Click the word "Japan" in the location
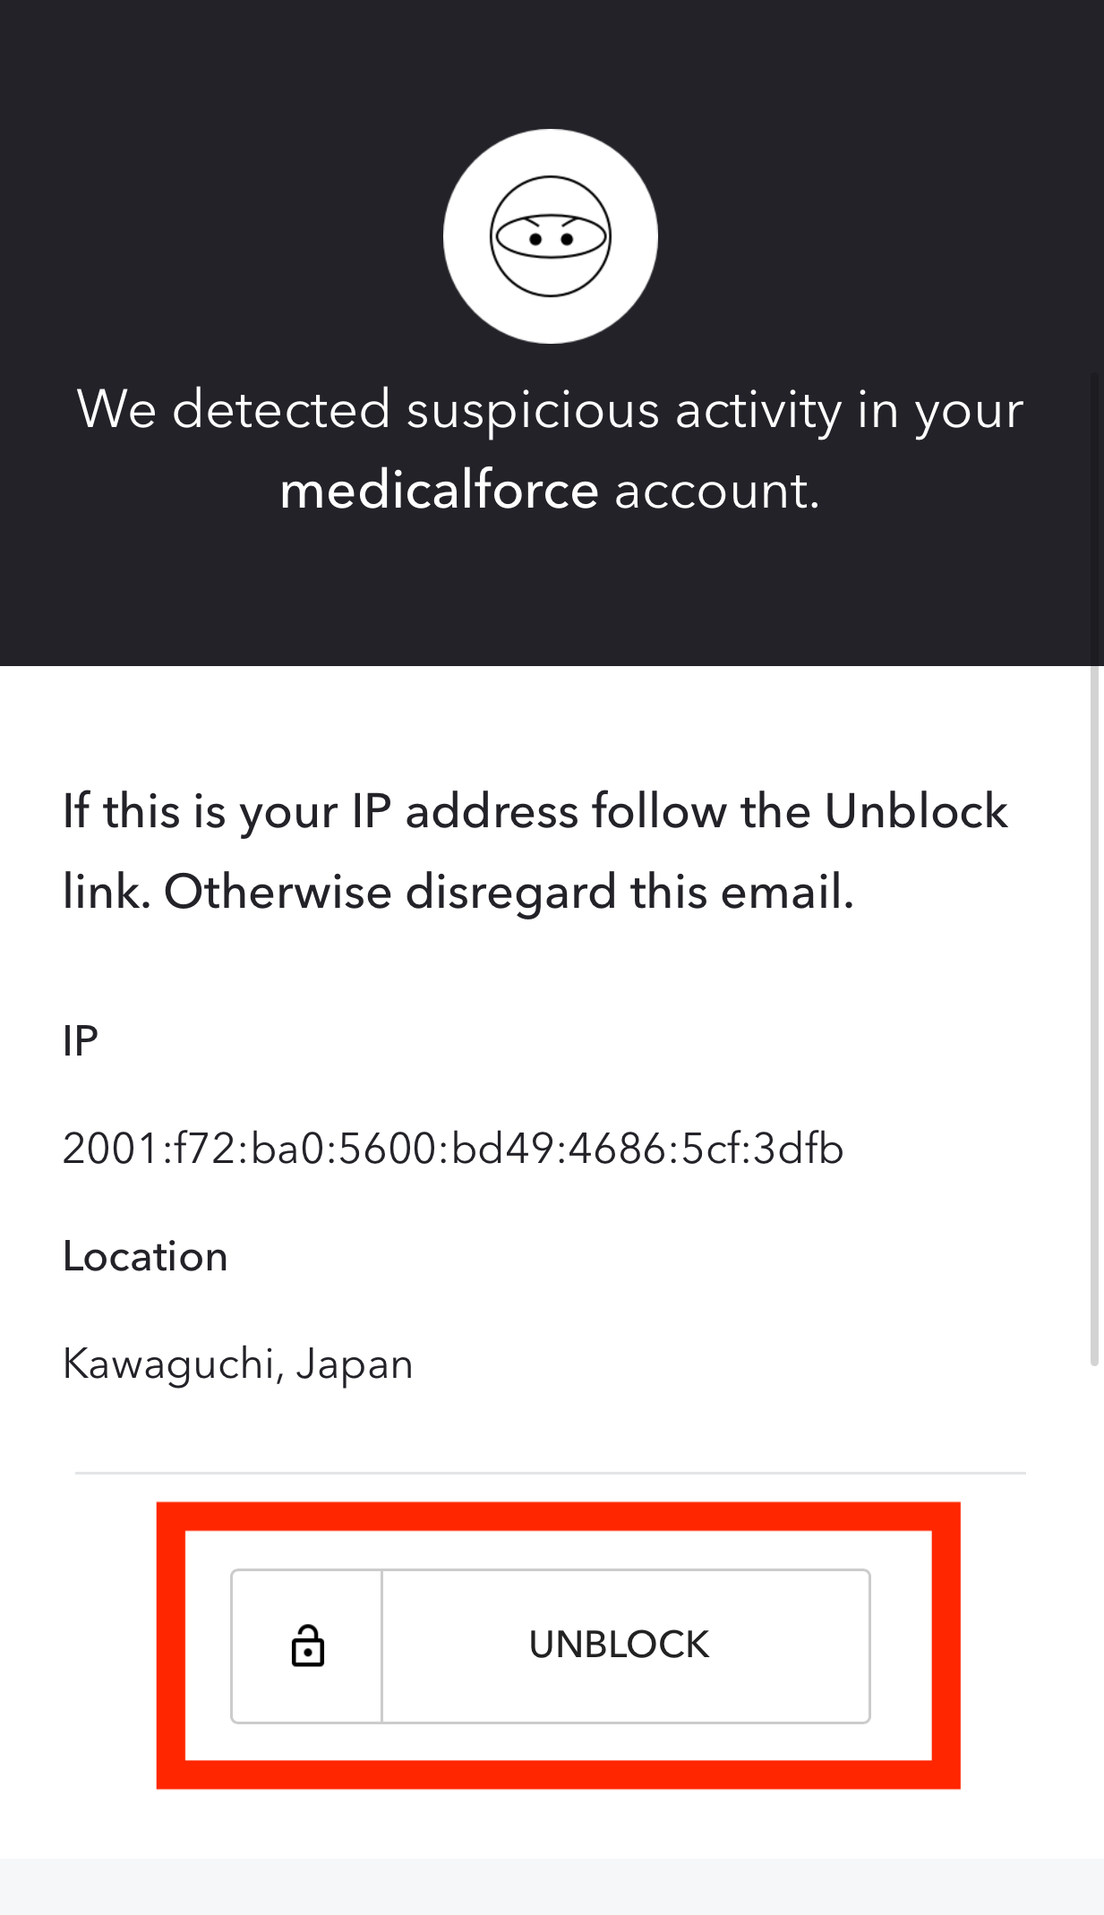Screen dimensions: 1104x1915 (355, 1365)
